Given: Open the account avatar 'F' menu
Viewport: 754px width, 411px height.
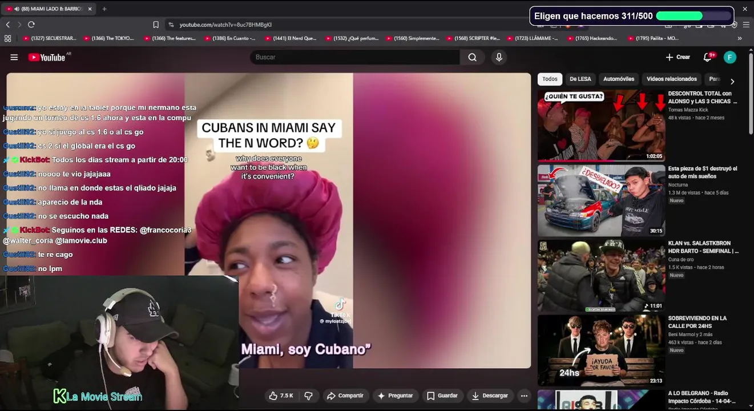Looking at the screenshot, I should pyautogui.click(x=729, y=57).
